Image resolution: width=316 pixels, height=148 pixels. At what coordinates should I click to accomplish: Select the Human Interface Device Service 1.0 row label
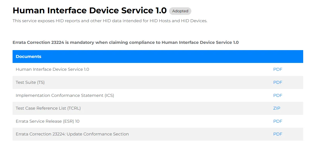tap(52, 69)
